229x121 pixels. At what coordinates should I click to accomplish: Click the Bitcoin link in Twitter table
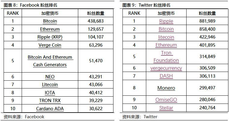pyautogui.click(x=166, y=29)
